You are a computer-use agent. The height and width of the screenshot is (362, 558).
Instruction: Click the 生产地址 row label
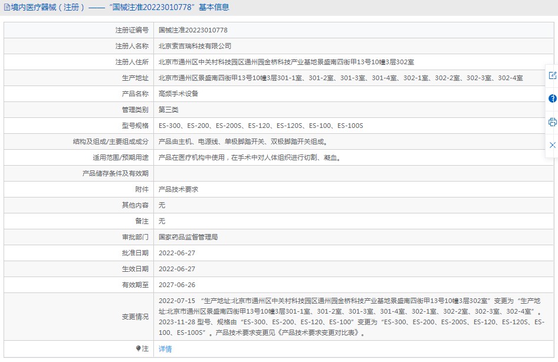pos(135,78)
